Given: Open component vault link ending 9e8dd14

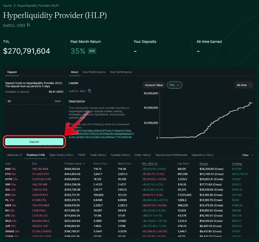Looking at the screenshot, I should tap(101, 134).
